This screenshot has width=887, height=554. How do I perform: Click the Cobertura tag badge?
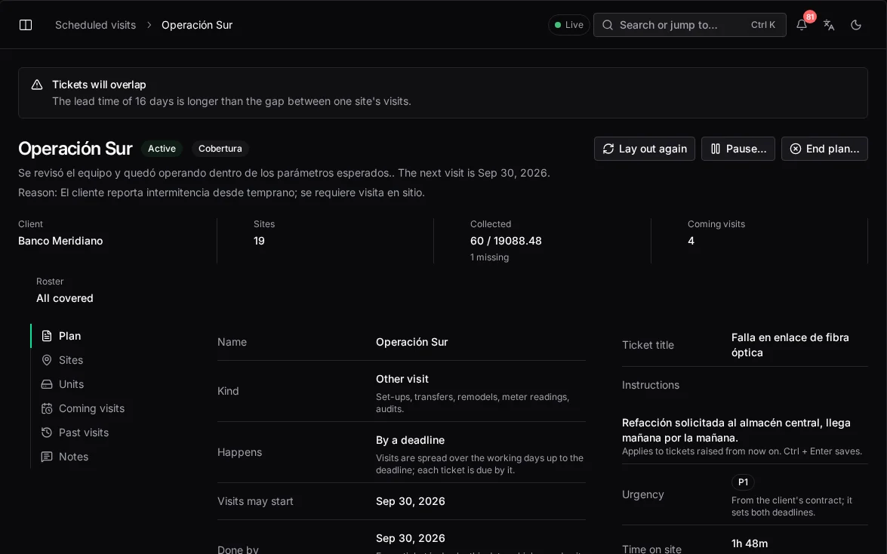(x=220, y=148)
